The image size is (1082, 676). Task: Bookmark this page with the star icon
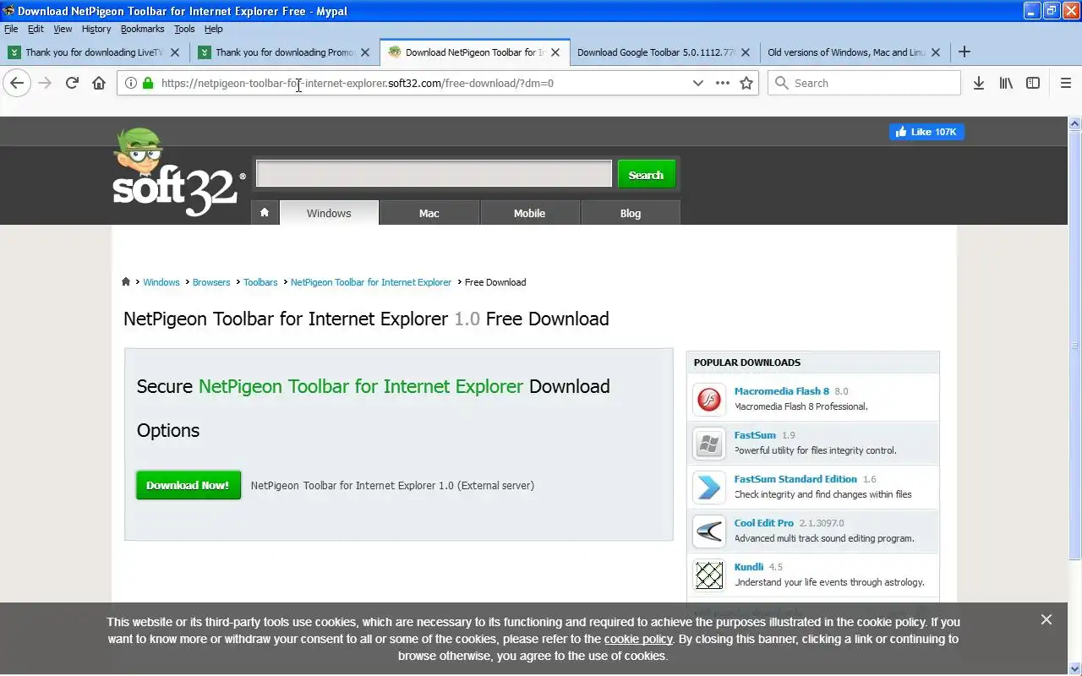click(746, 83)
